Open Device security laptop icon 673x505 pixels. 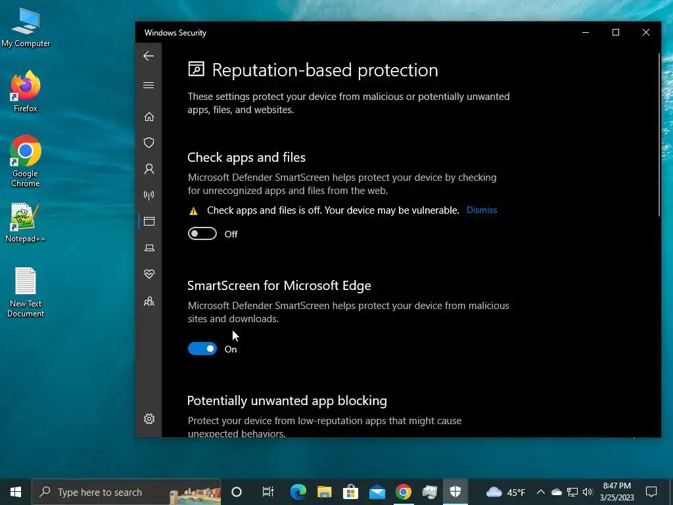click(x=149, y=248)
